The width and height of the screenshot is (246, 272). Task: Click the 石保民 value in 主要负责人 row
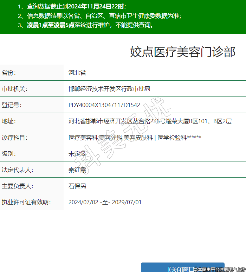[x=77, y=186]
